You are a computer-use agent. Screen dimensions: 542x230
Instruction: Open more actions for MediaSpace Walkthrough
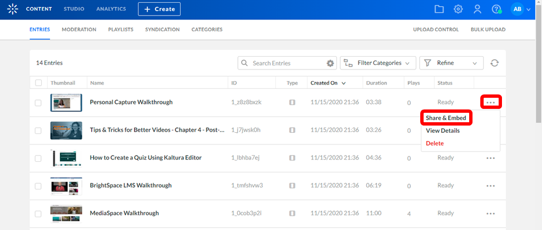coord(490,213)
